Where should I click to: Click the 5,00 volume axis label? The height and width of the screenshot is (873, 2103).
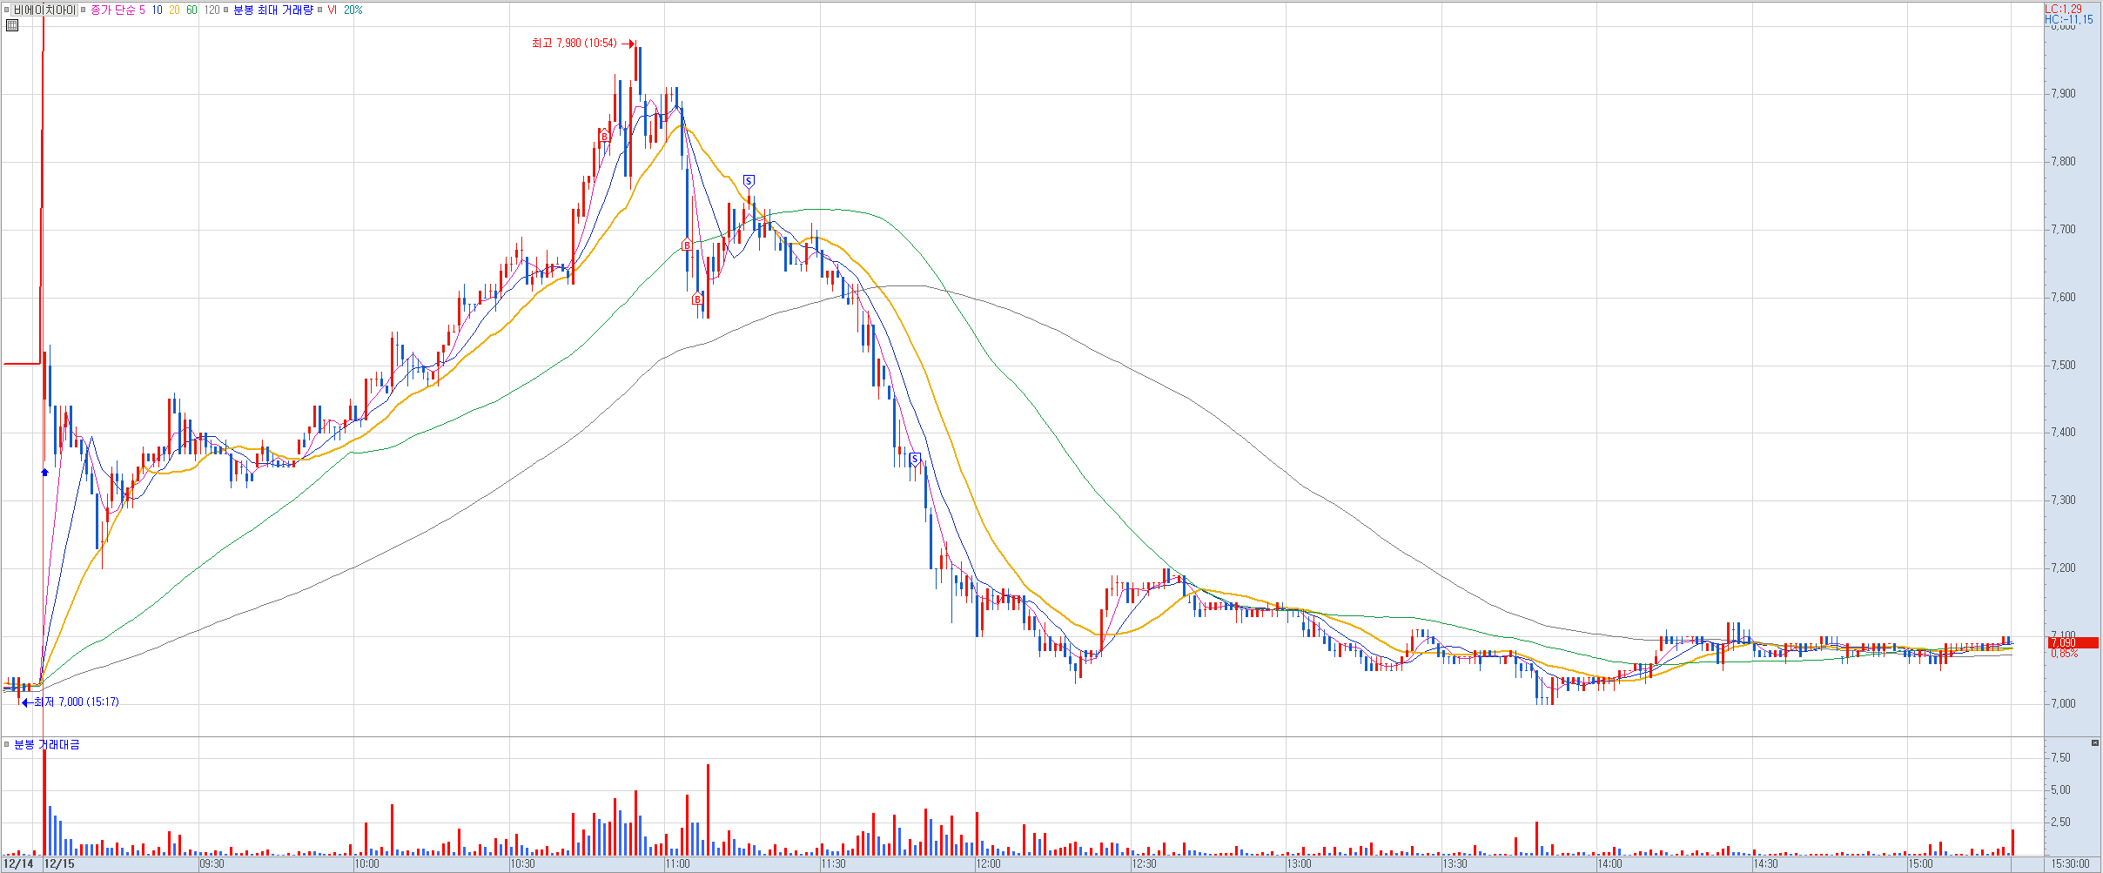click(x=2060, y=789)
